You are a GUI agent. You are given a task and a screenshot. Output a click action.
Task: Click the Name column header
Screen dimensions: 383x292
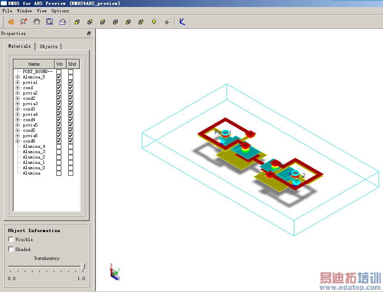(34, 64)
